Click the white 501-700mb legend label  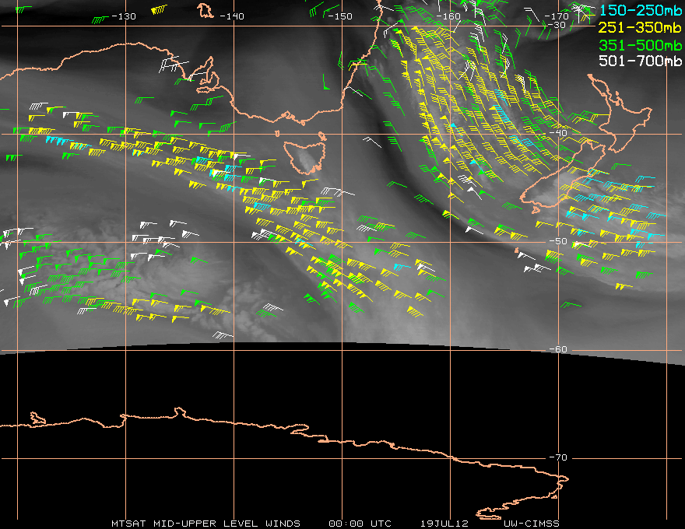(641, 61)
